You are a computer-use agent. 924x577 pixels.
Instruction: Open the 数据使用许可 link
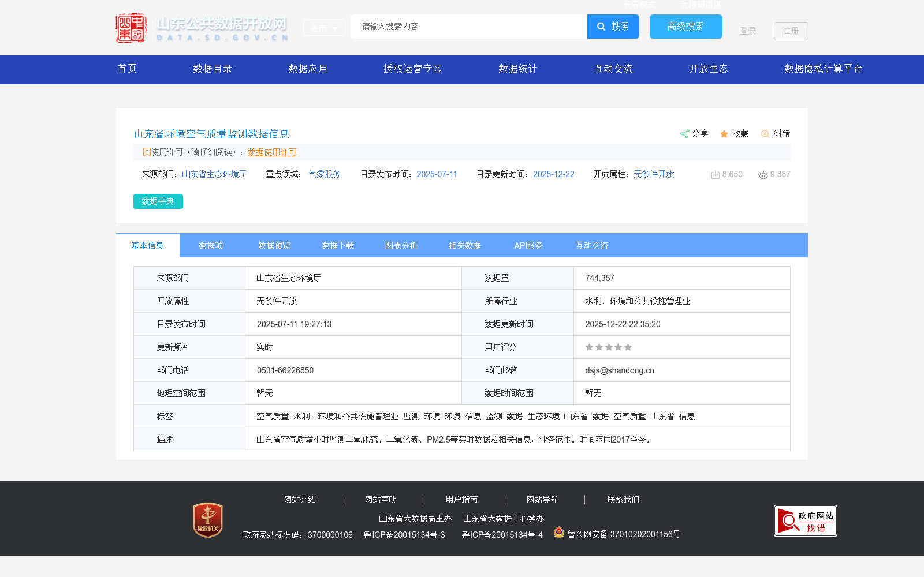pos(272,152)
